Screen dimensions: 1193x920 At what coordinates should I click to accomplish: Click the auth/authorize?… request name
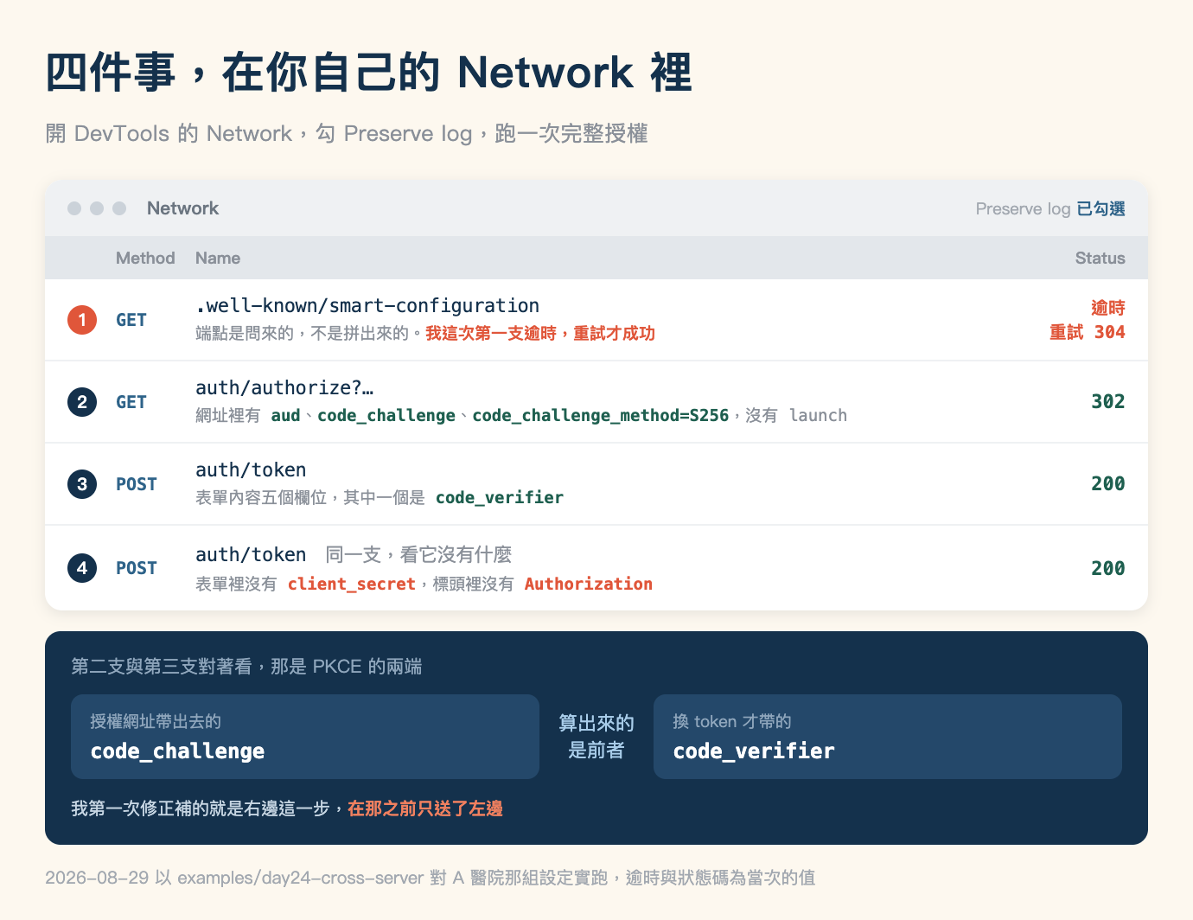coord(284,387)
